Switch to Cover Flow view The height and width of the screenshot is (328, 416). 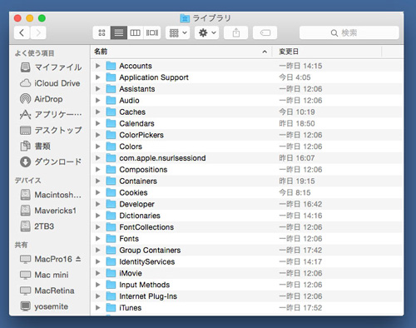point(152,33)
